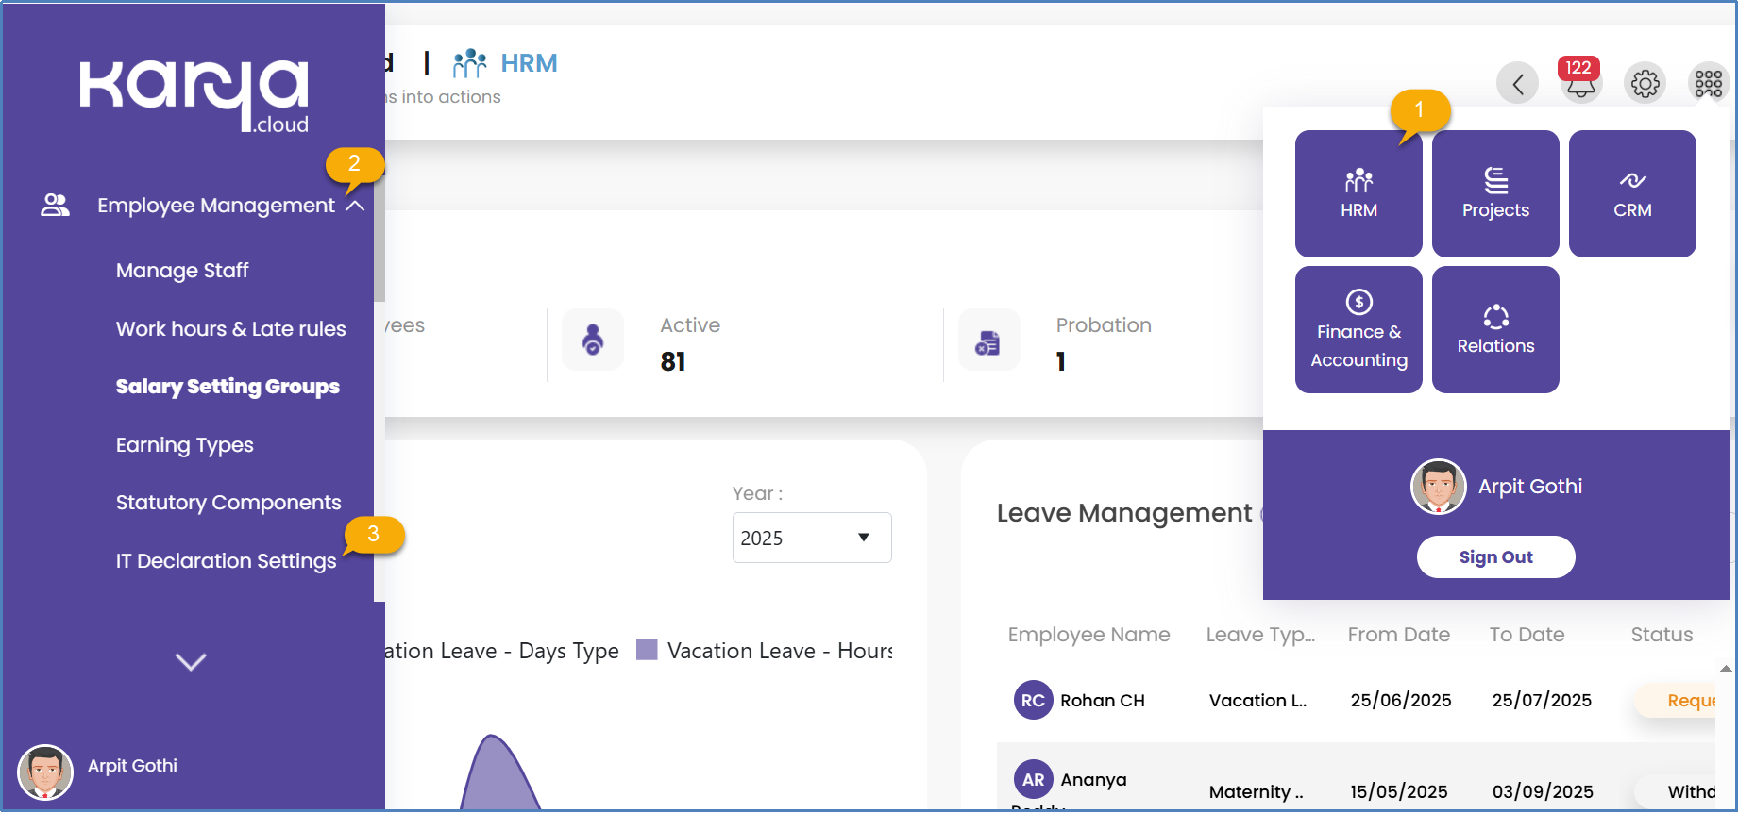Image resolution: width=1738 pixels, height=813 pixels.
Task: Open IT Declaration Settings menu item
Action: tap(227, 561)
